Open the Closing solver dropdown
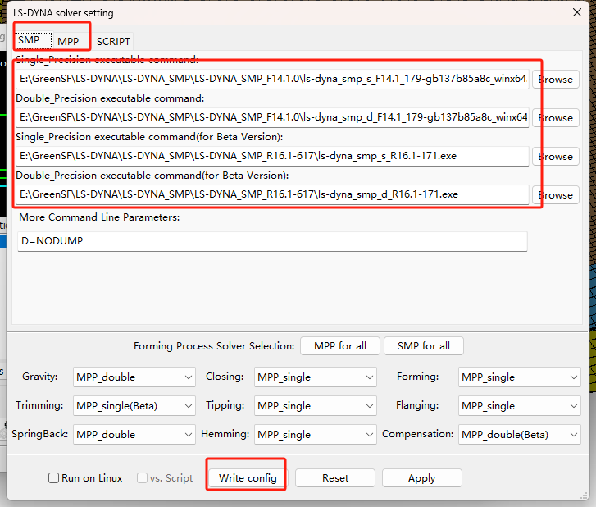This screenshot has width=596, height=507. tap(316, 377)
